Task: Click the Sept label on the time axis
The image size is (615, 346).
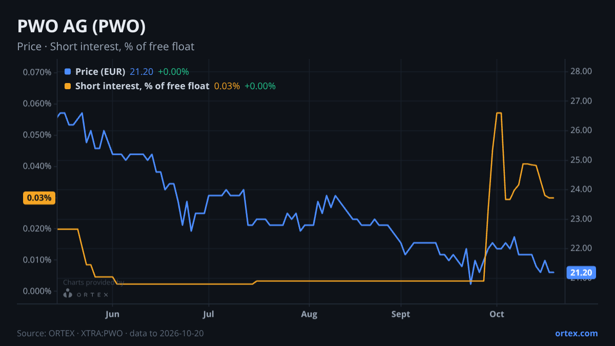Action: 401,314
